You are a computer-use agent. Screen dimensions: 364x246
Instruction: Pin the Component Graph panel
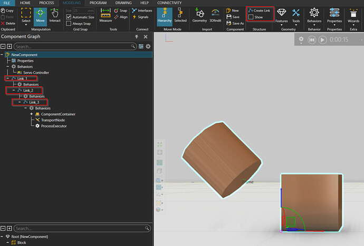pos(137,37)
